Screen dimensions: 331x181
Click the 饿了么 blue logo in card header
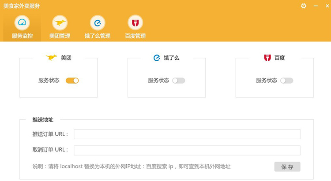pyautogui.click(x=157, y=58)
